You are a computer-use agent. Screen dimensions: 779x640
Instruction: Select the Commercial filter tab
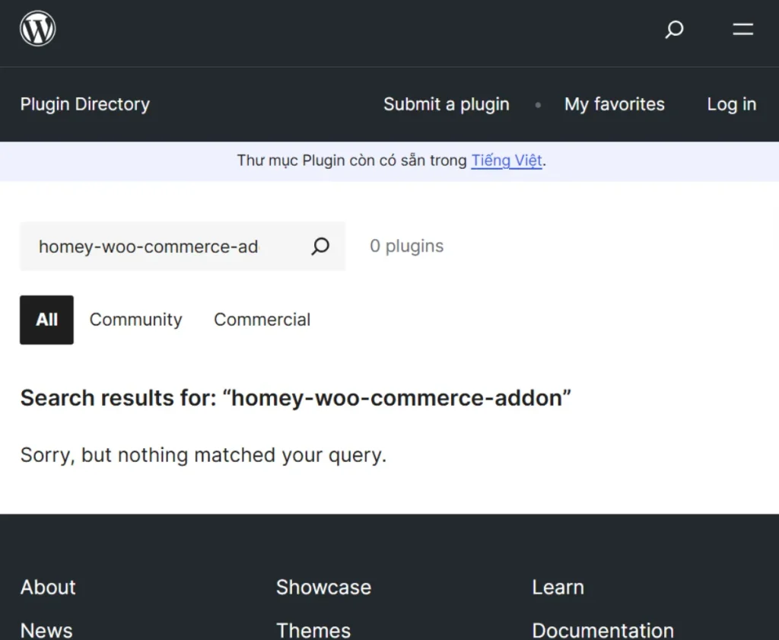262,320
